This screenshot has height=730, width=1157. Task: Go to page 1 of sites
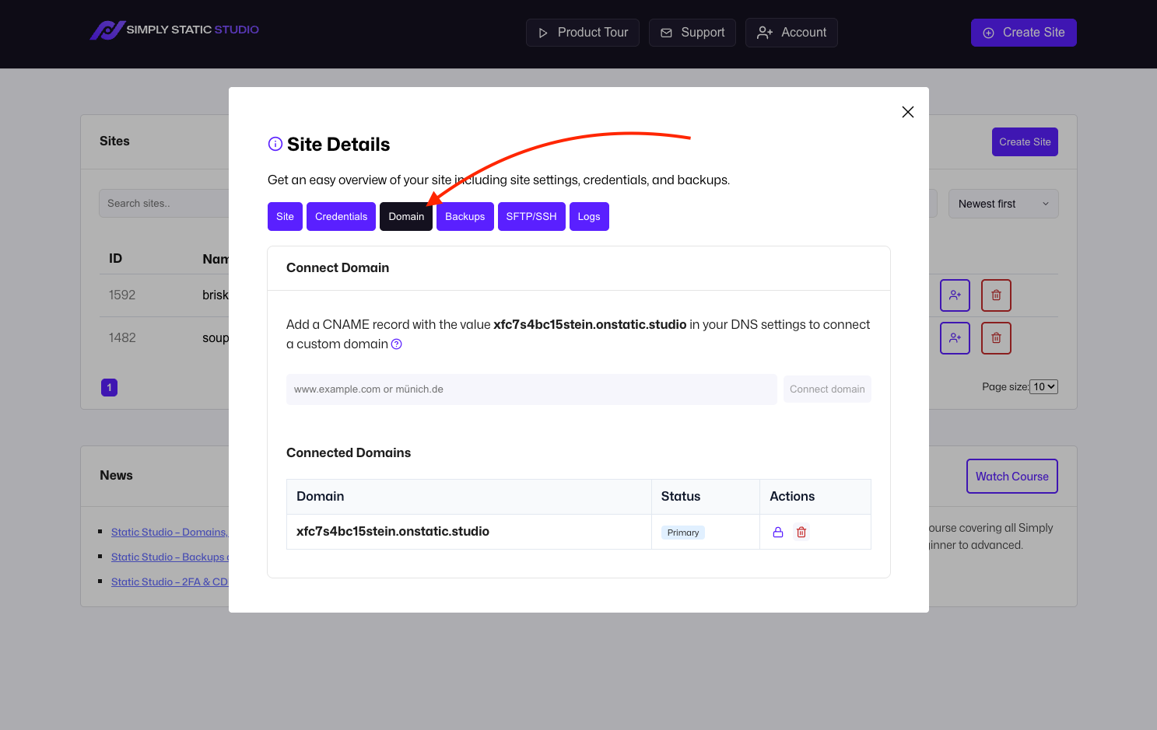point(109,387)
